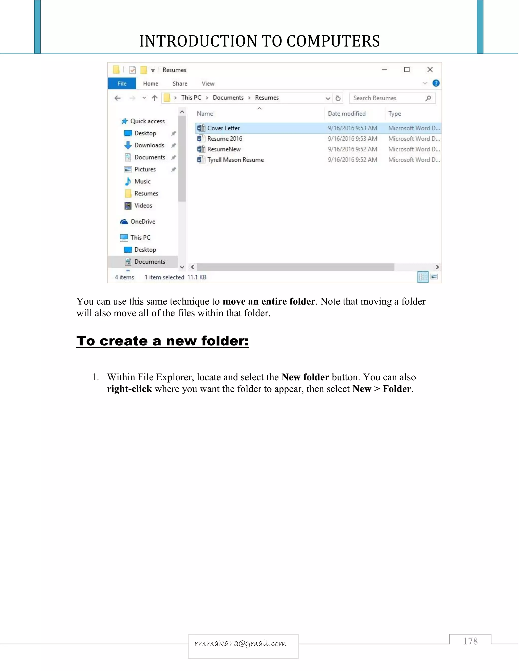Click navigation pane scroll up arrow
The image size is (519, 671).
182,112
